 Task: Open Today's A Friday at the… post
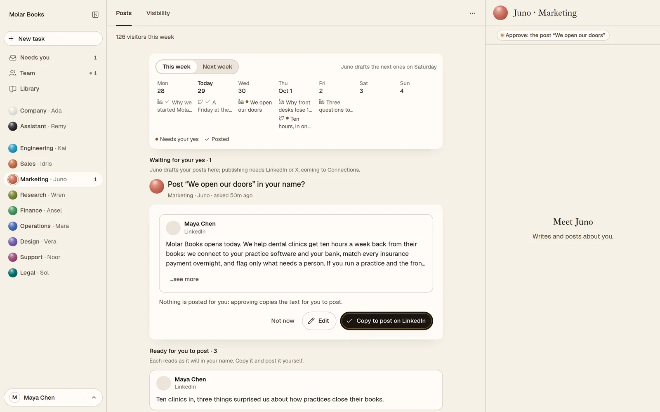pyautogui.click(x=214, y=106)
